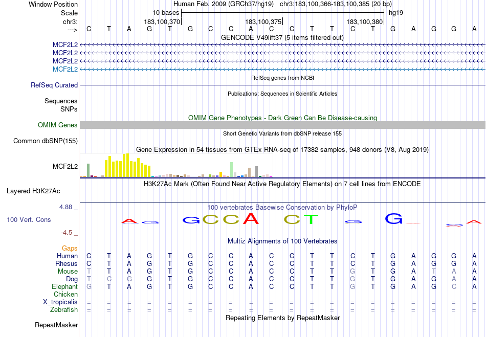This screenshot has height=337, width=486.
Task: Click the Repeating Elements by RepeatMasker title
Action: tap(282, 318)
